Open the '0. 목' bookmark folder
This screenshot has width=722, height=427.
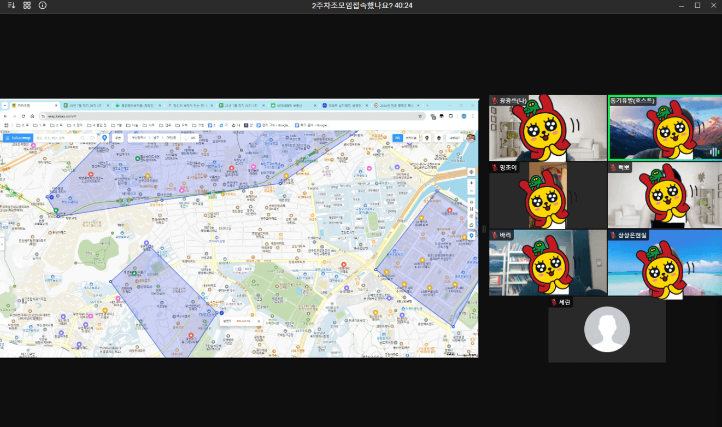22,125
